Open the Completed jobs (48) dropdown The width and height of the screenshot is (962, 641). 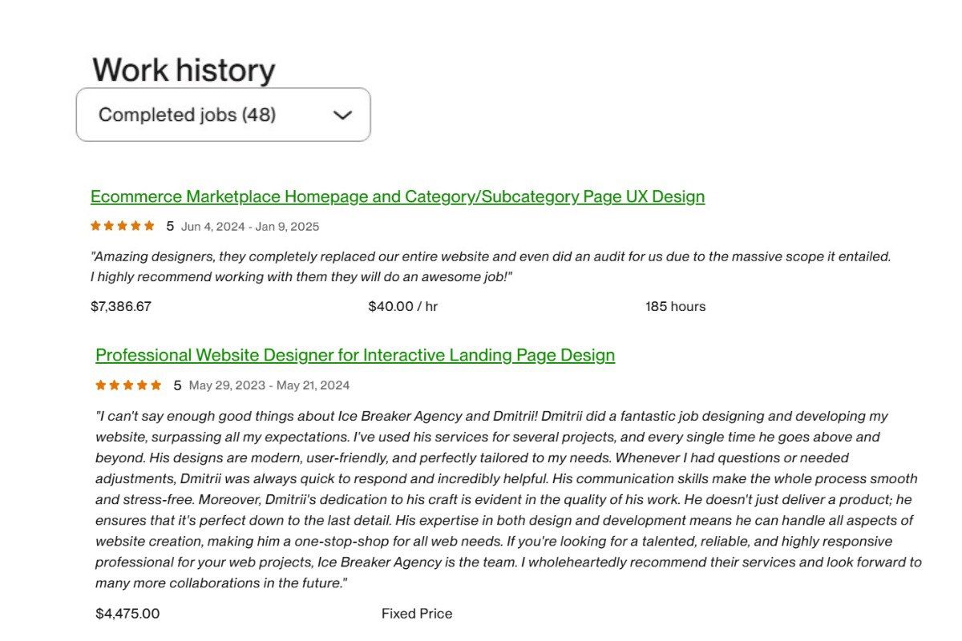pos(223,115)
